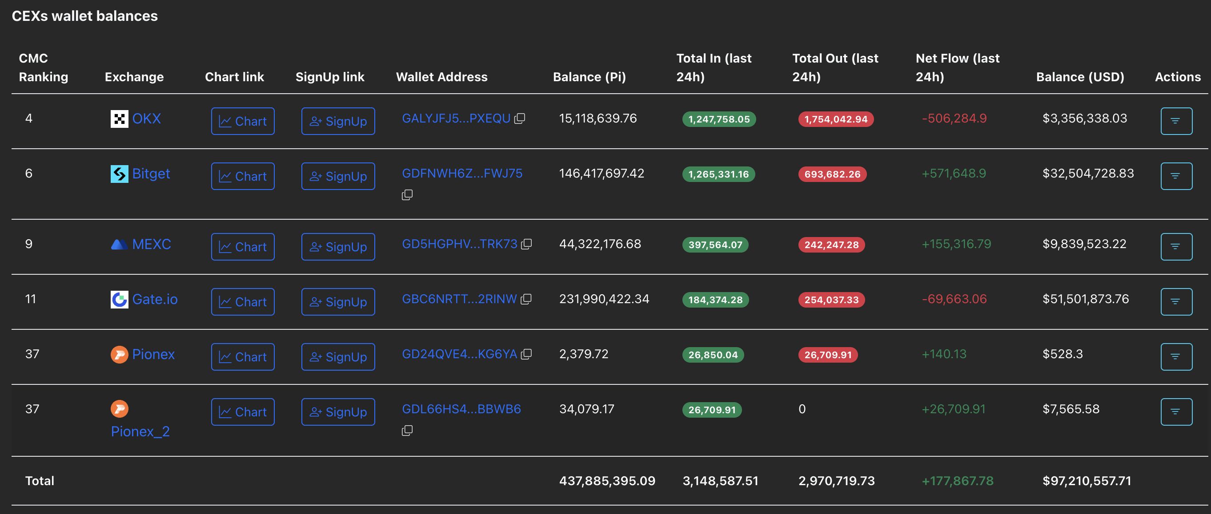
Task: Open the Actions menu for OKX row
Action: point(1176,121)
